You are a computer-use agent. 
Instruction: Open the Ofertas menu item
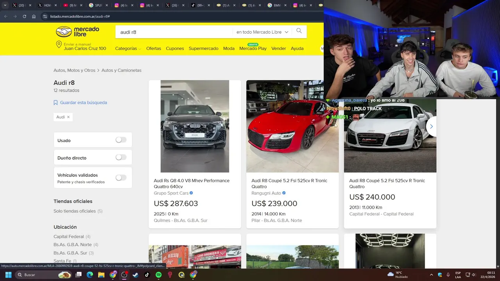pyautogui.click(x=154, y=48)
